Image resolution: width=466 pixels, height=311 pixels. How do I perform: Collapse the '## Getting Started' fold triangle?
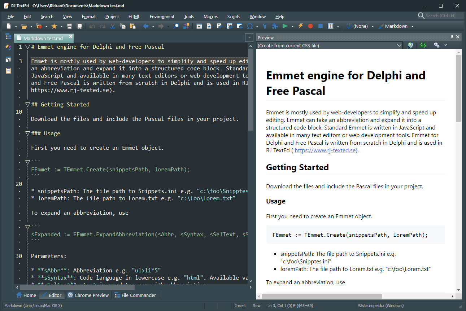coord(27,105)
